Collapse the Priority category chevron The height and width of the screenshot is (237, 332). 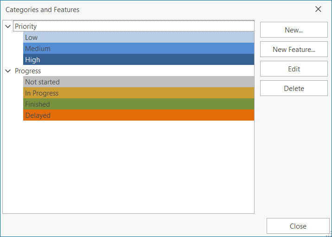point(8,26)
